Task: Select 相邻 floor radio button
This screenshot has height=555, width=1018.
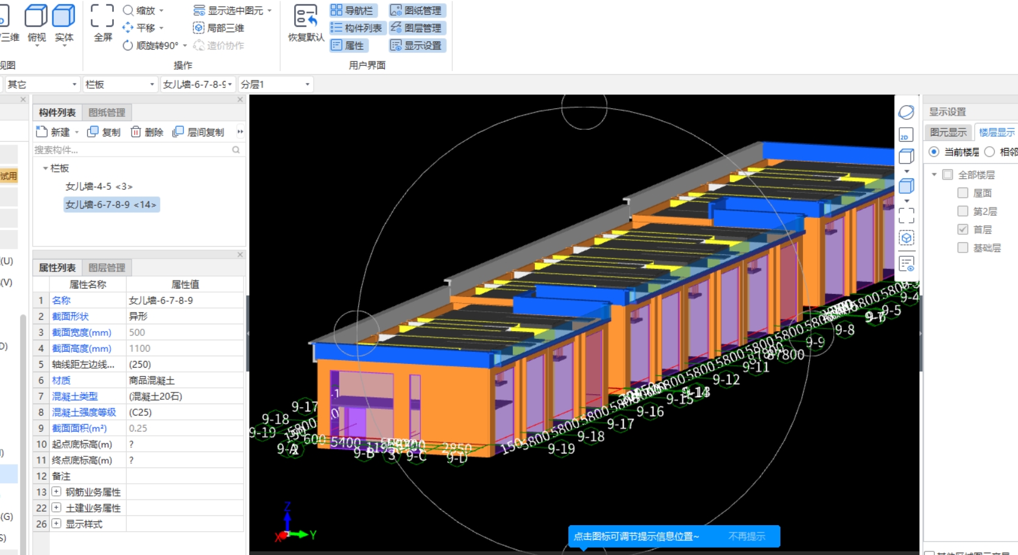Action: [x=989, y=152]
